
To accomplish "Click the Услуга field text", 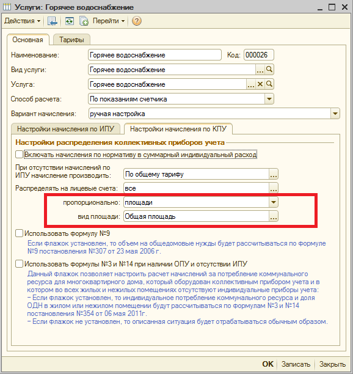I will coord(167,84).
